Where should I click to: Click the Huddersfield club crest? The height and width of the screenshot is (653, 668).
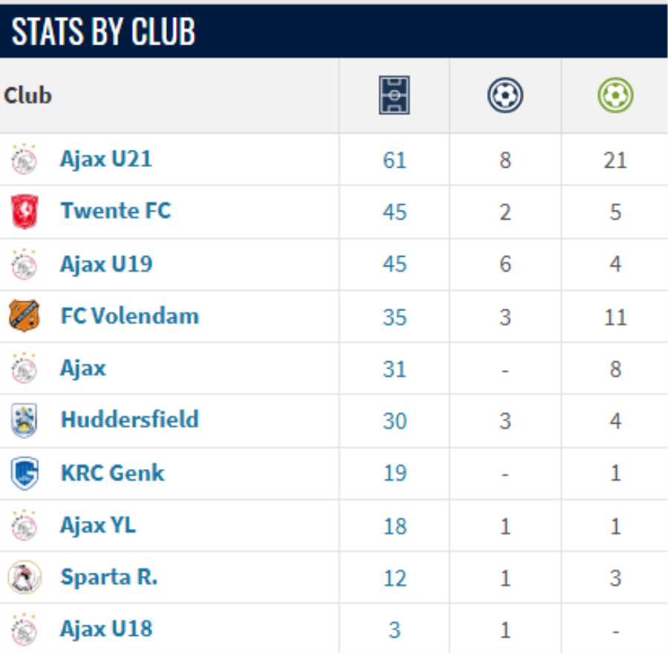pos(24,421)
